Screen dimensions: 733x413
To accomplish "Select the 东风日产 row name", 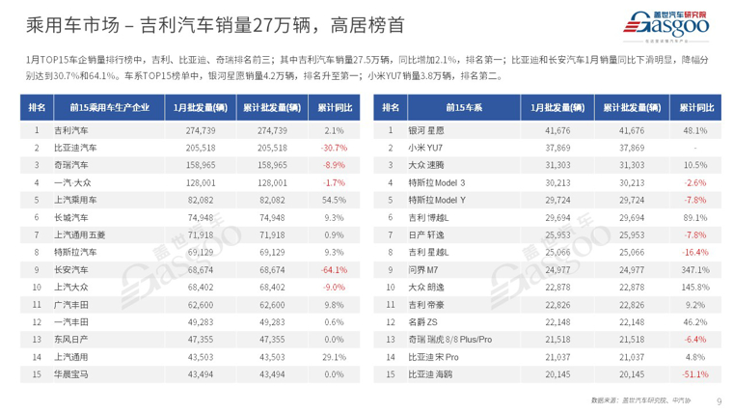I will [x=71, y=340].
